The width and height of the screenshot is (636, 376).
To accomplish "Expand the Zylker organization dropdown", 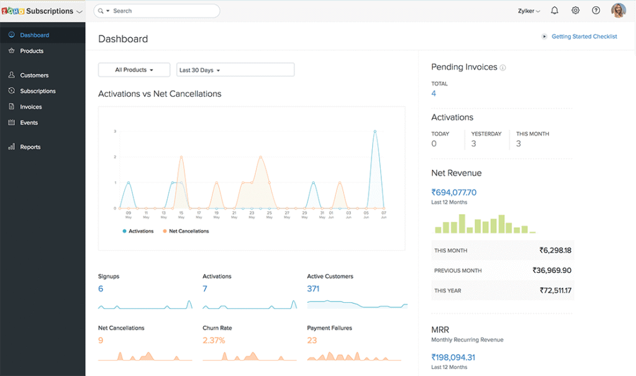I will pos(528,11).
